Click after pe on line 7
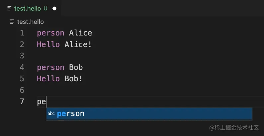 tap(46, 102)
